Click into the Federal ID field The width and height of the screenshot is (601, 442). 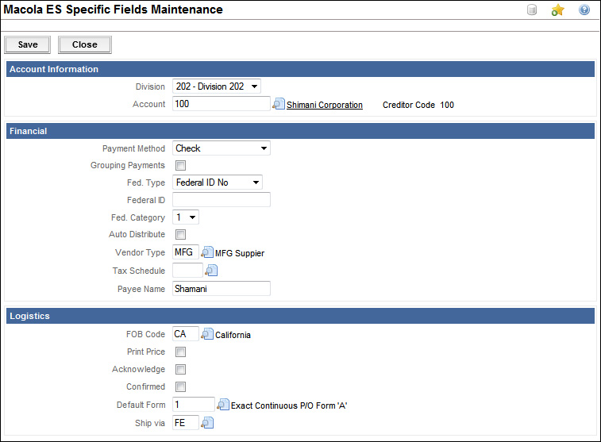pos(222,200)
